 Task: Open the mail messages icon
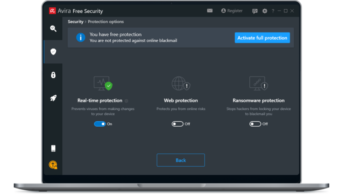point(210,11)
